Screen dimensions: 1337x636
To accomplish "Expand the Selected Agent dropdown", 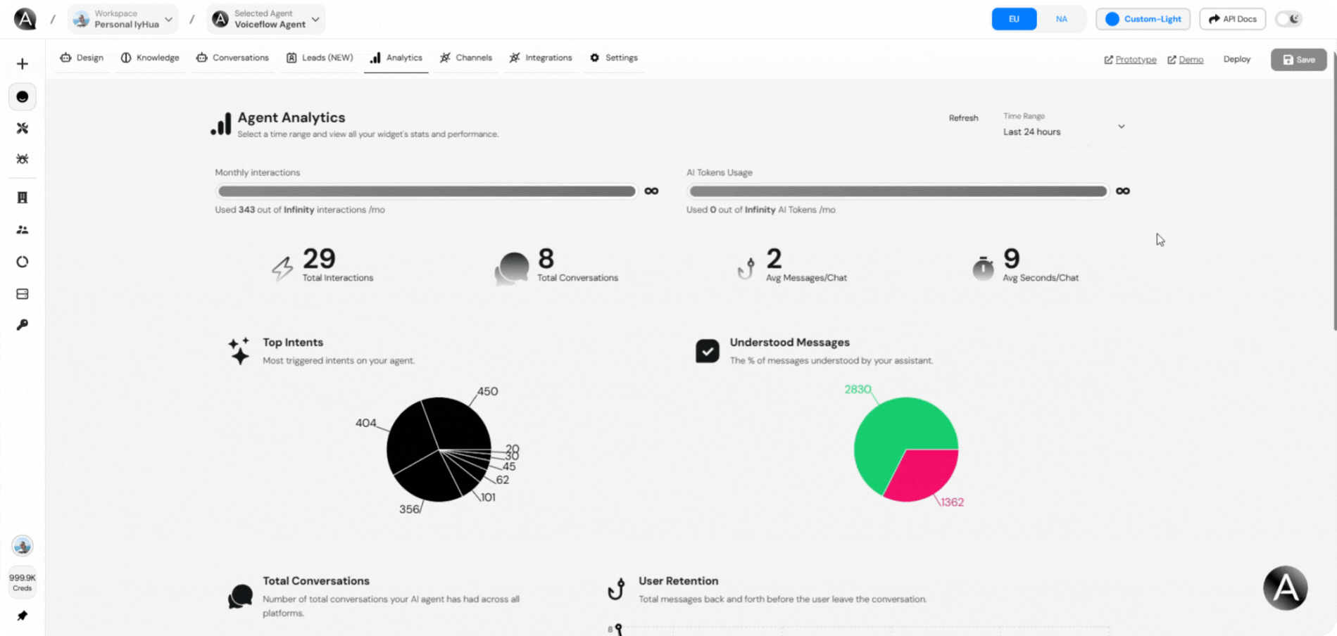I will 266,19.
